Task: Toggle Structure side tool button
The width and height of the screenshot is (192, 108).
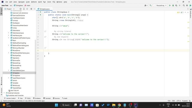Action: click(1, 91)
